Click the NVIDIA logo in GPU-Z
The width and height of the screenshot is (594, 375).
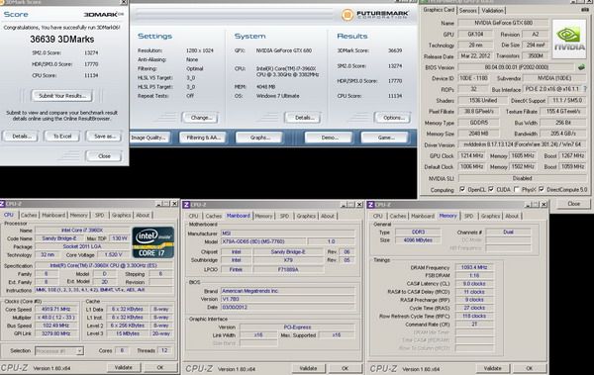coord(569,39)
